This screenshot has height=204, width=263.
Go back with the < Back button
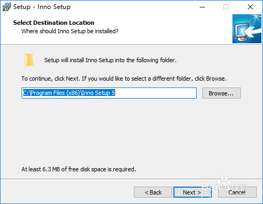click(x=153, y=192)
